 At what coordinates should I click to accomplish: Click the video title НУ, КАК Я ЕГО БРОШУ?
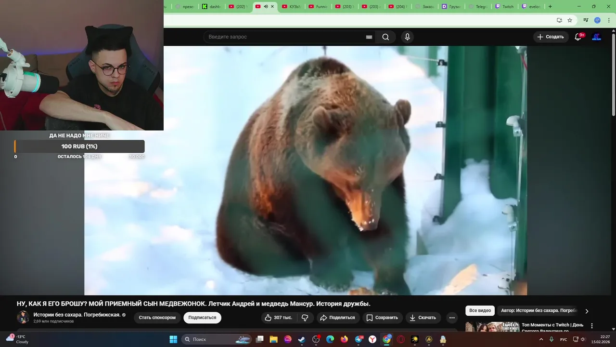(193, 304)
